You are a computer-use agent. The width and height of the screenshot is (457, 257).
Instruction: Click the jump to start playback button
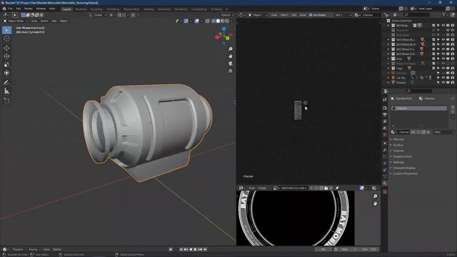(181, 249)
